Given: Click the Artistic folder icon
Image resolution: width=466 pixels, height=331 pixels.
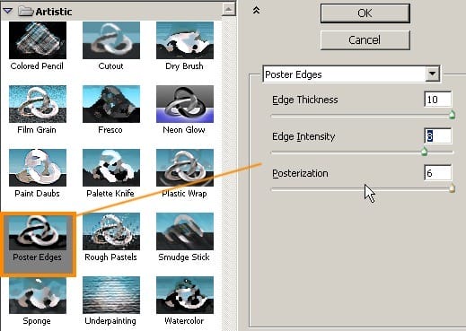Looking at the screenshot, I should coord(25,12).
